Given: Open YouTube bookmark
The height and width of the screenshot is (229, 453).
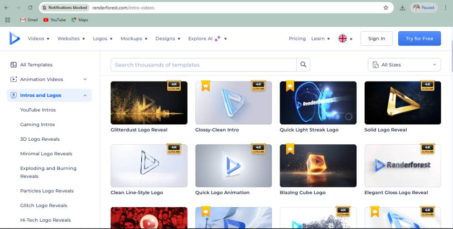Looking at the screenshot, I should (x=55, y=20).
